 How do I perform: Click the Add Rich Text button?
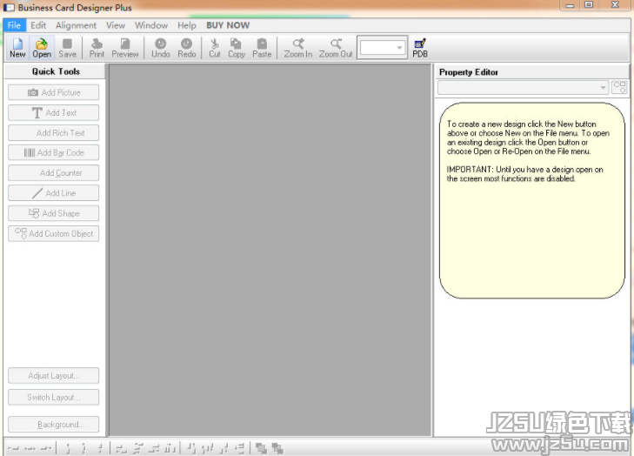coord(53,133)
